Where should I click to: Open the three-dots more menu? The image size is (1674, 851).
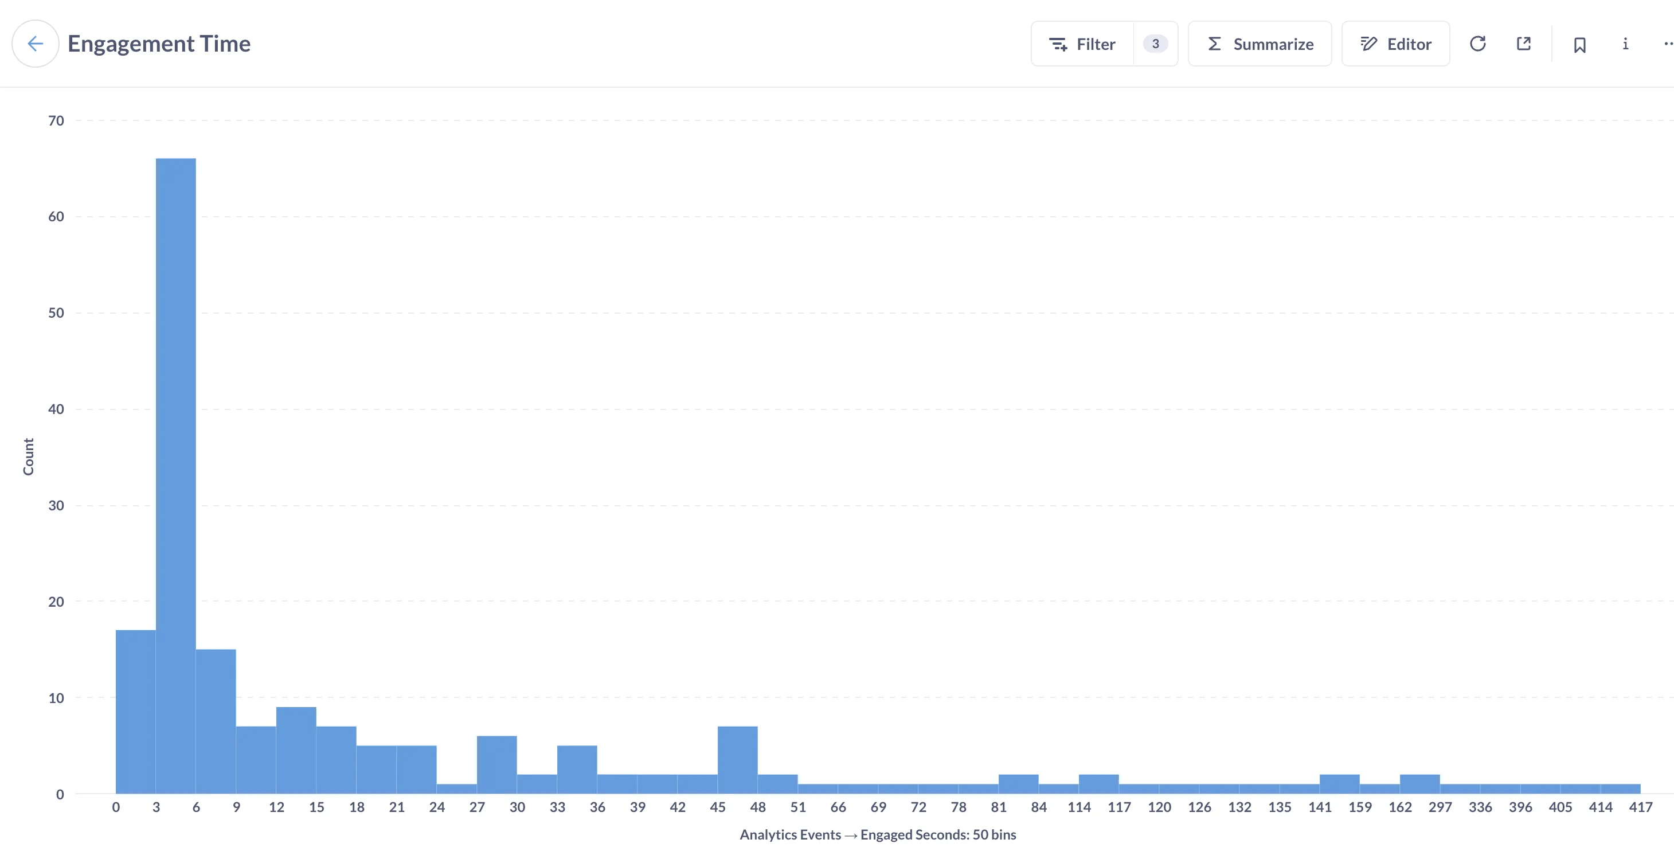(1668, 44)
